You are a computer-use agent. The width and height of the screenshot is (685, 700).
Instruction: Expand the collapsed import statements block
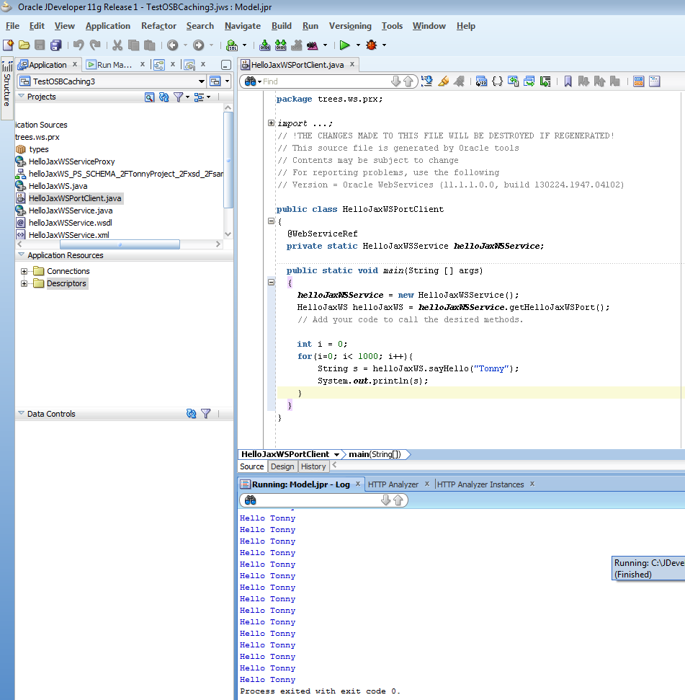[x=271, y=123]
